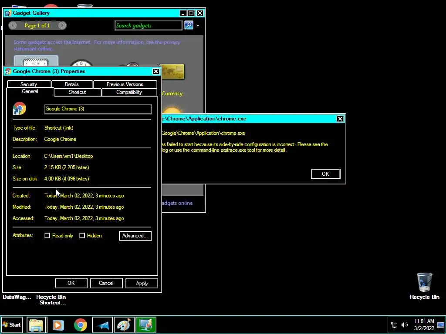The width and height of the screenshot is (446, 334).
Task: Click the Modified date value
Action: tap(84, 207)
